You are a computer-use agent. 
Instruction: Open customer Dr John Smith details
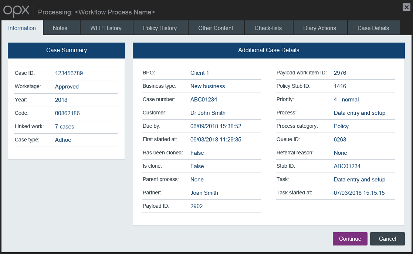tap(208, 113)
